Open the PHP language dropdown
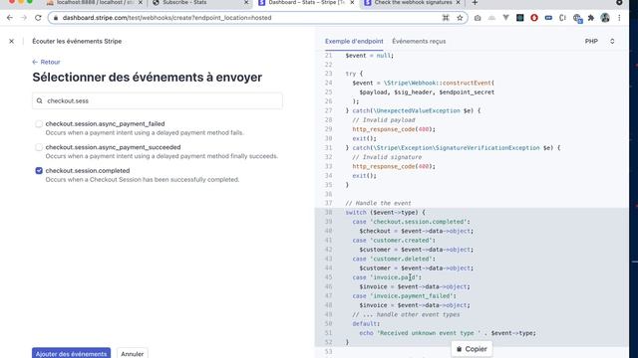The width and height of the screenshot is (638, 358). (600, 42)
